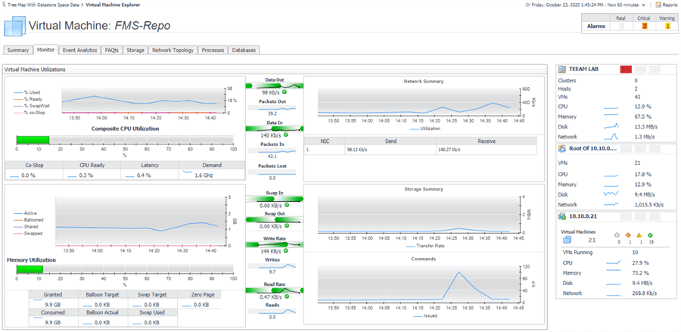Follow the Tree Map With Datastore Space Data breadcrumb
The width and height of the screenshot is (681, 332).
pos(44,5)
